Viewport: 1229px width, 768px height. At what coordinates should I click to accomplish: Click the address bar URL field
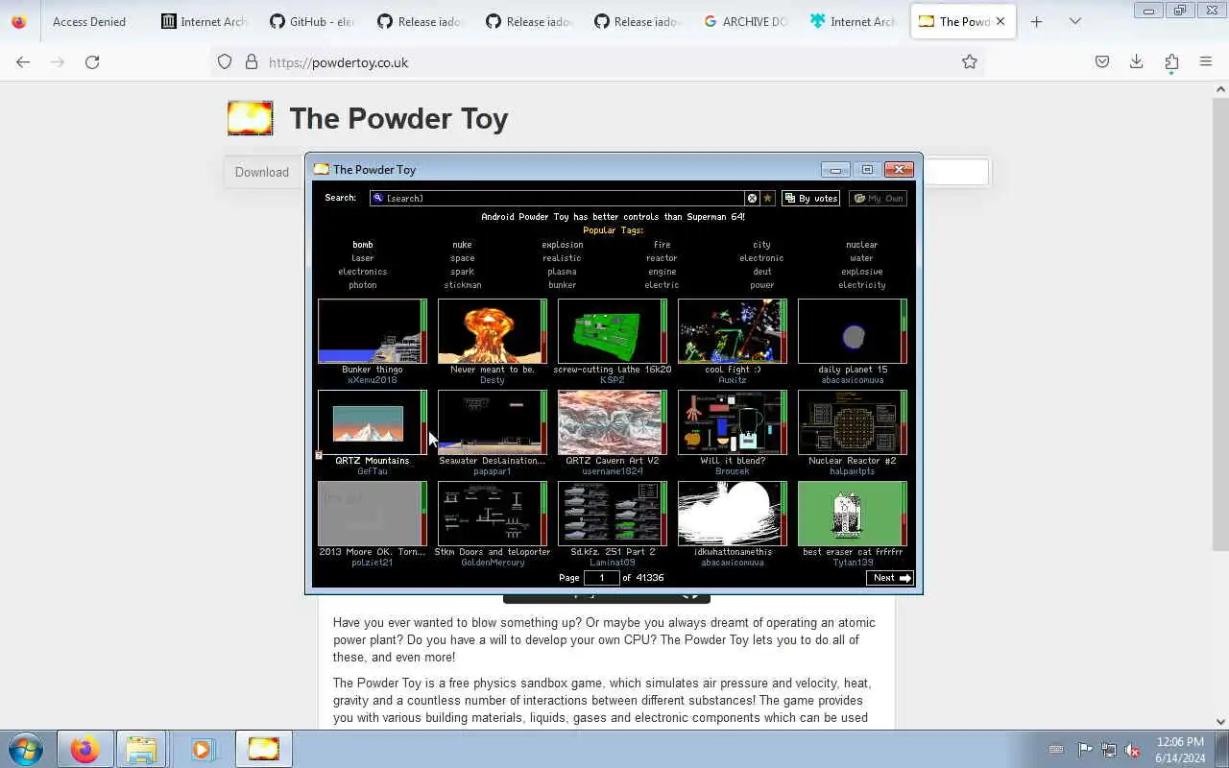pos(595,61)
